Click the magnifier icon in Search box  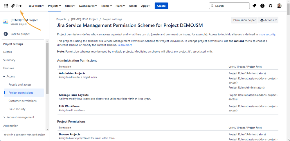[212, 6]
